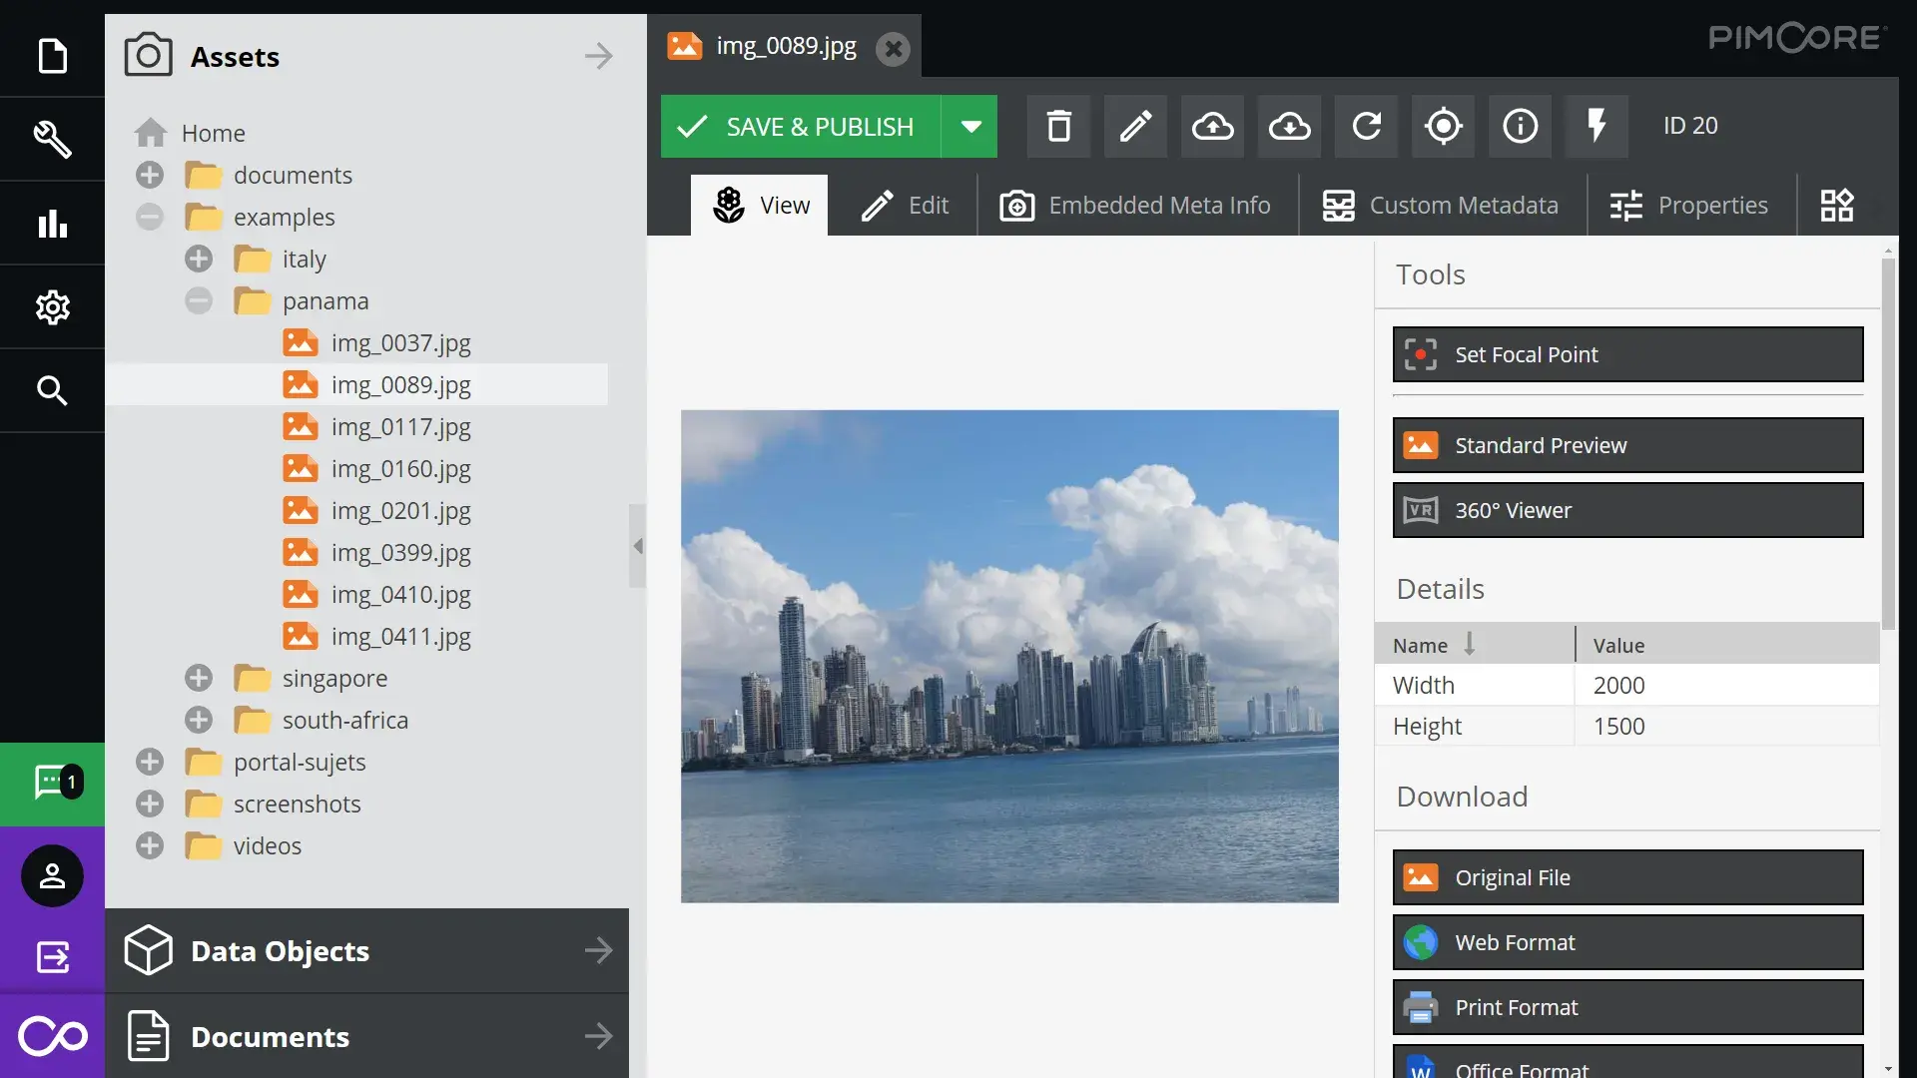Click the Standard Preview icon
The image size is (1917, 1078).
coord(1422,443)
